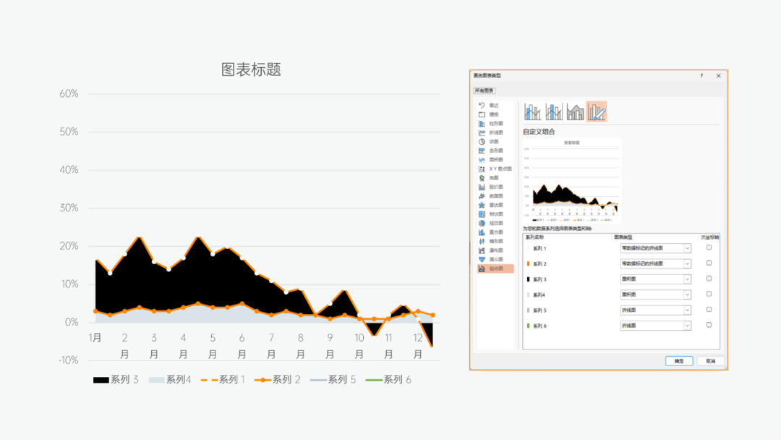
Task: Choose 条形图 bar chart category
Action: pyautogui.click(x=495, y=151)
